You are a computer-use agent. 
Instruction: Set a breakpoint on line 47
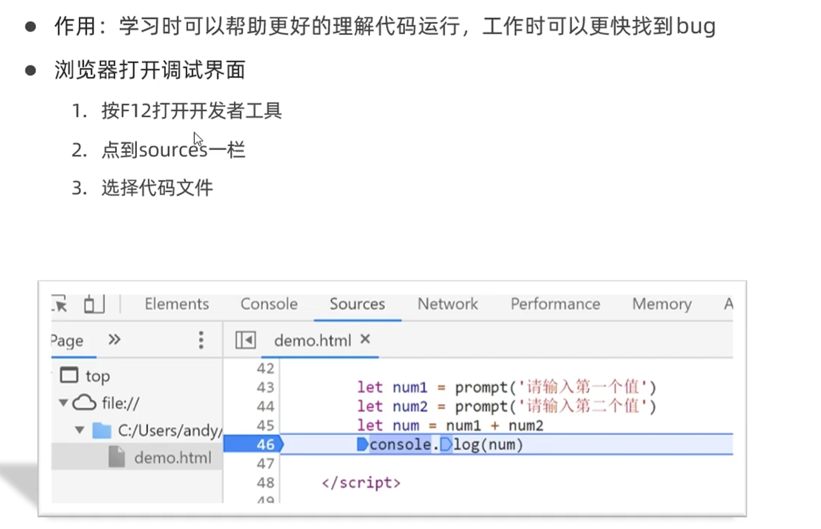266,463
